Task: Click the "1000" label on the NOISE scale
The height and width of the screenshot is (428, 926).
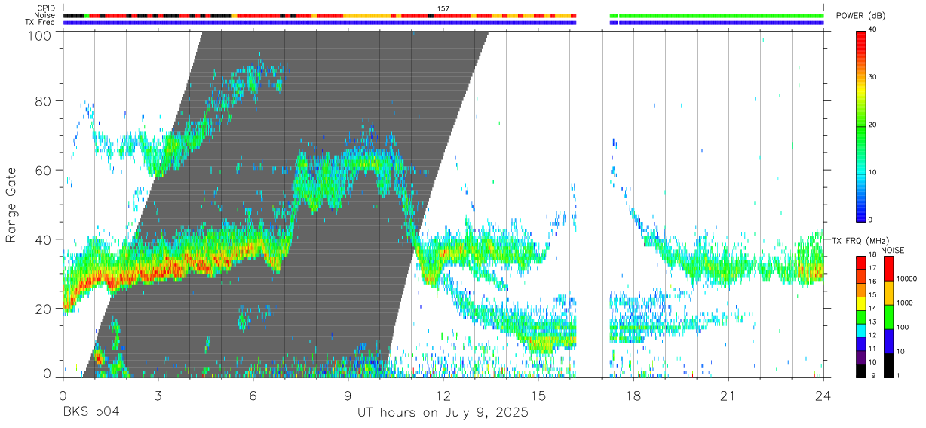Action: pyautogui.click(x=903, y=303)
